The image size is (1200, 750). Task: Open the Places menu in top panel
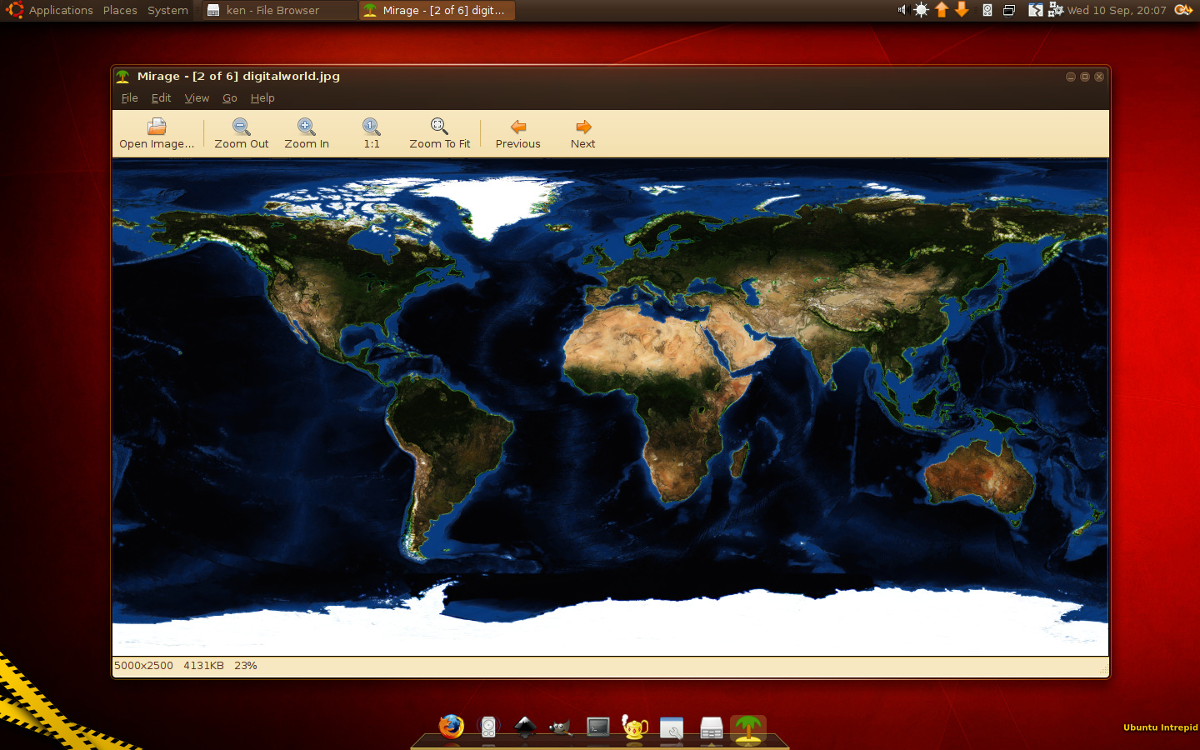(120, 10)
